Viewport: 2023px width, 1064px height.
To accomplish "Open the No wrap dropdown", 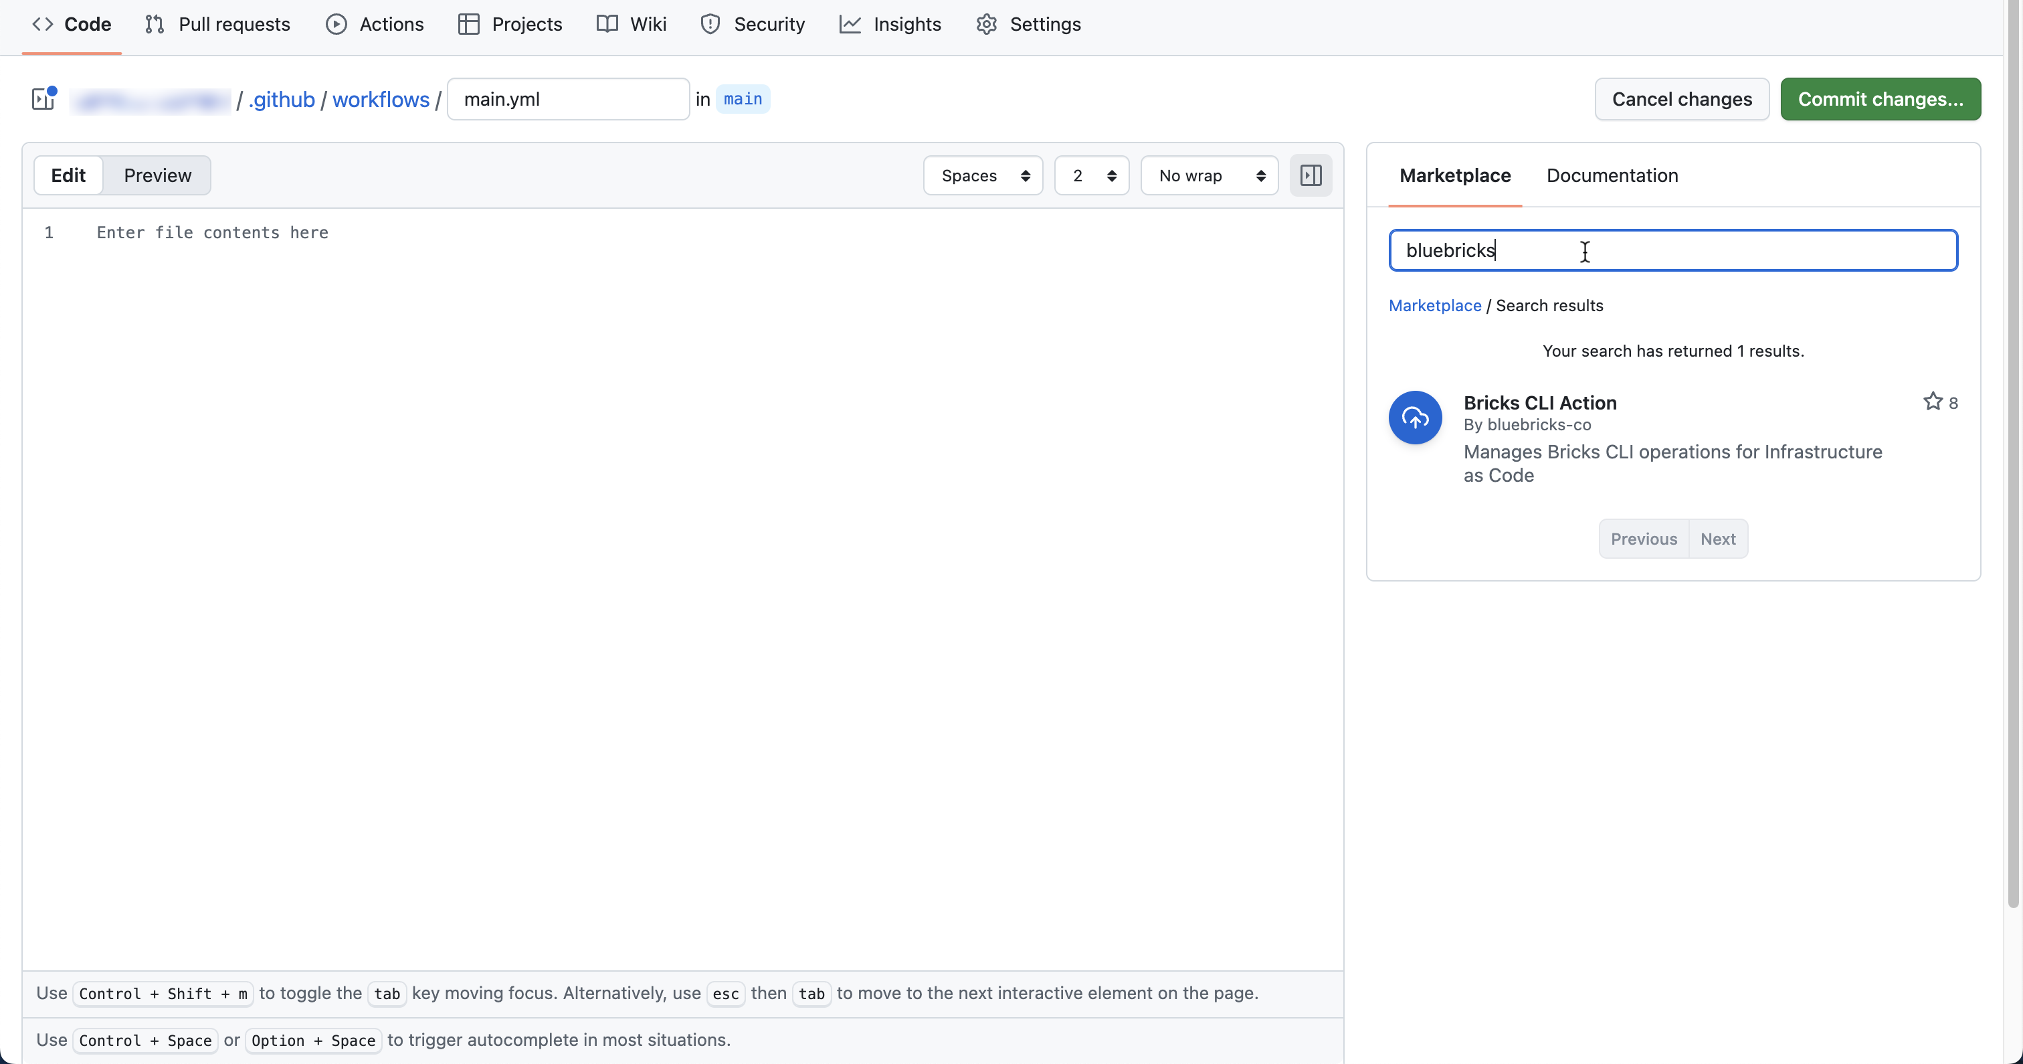I will 1210,175.
